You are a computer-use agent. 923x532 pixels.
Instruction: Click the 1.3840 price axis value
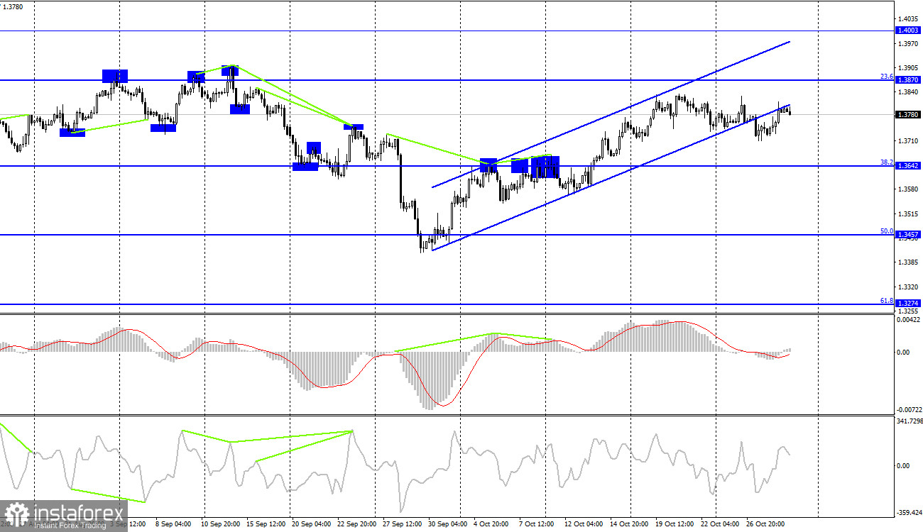pyautogui.click(x=908, y=92)
